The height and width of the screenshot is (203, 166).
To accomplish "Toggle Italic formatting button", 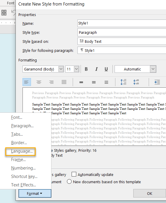I will click(96, 69).
